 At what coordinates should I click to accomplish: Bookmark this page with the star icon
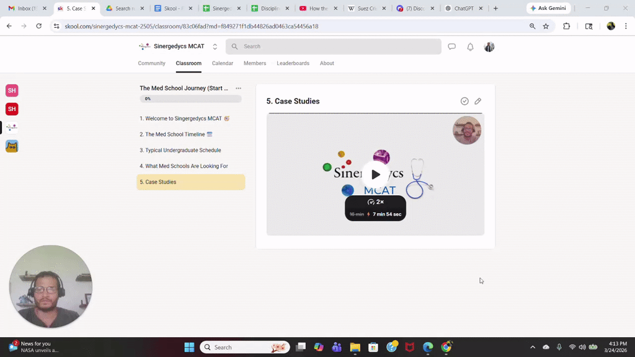[x=546, y=26]
